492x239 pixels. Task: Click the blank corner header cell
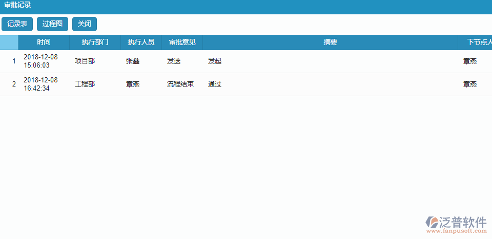click(9, 42)
